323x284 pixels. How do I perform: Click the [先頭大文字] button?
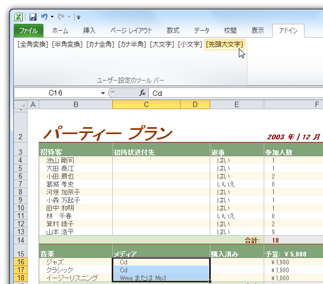pos(225,45)
